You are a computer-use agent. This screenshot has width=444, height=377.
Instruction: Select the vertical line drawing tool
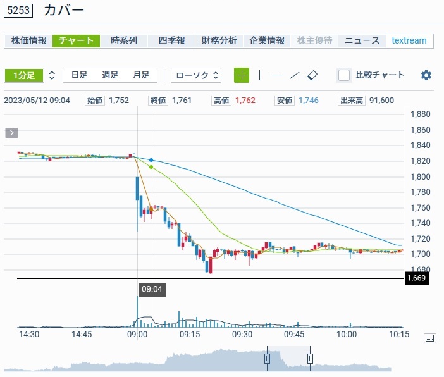tap(259, 75)
